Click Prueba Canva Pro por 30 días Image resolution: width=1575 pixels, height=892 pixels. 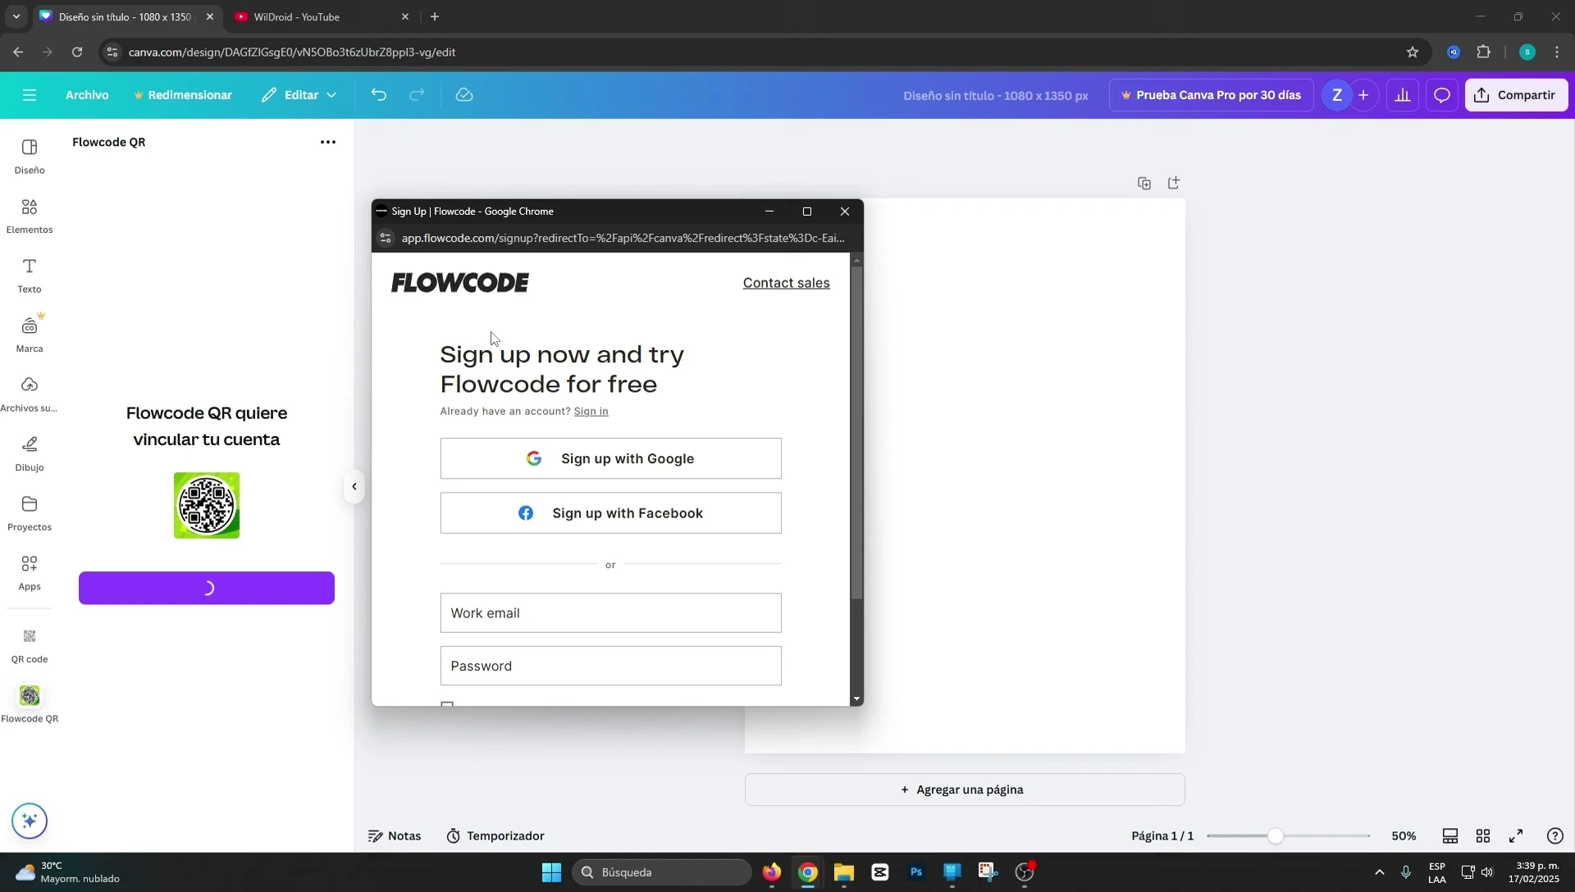(1211, 95)
